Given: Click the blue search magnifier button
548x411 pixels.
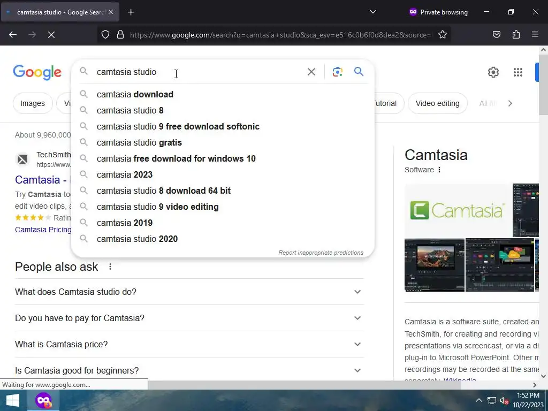Looking at the screenshot, I should [359, 72].
